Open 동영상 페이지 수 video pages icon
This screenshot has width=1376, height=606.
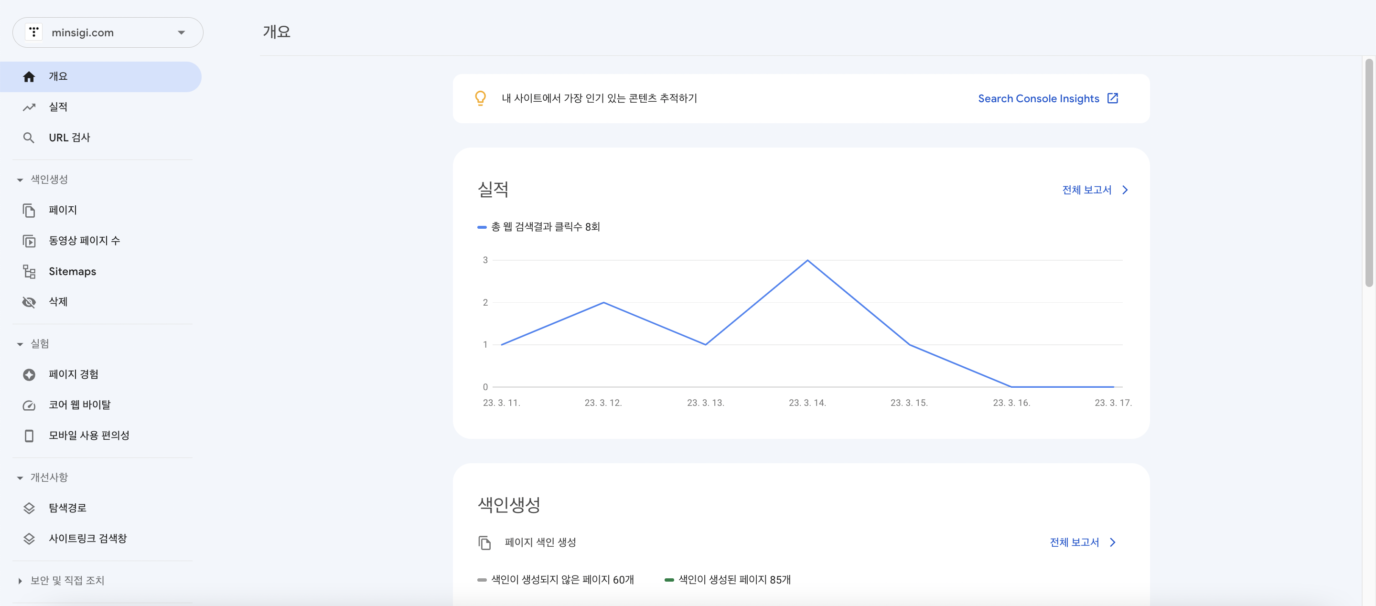pyautogui.click(x=28, y=240)
